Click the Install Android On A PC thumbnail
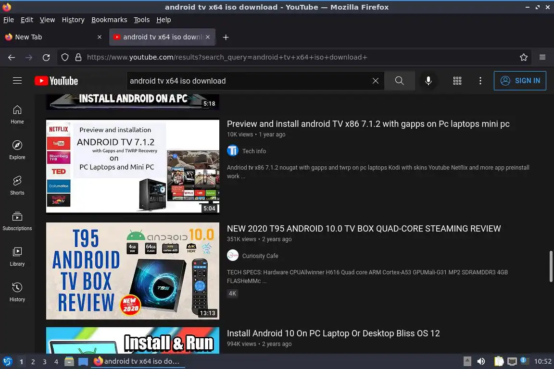Screen dimensions: 554x369 click(x=133, y=102)
